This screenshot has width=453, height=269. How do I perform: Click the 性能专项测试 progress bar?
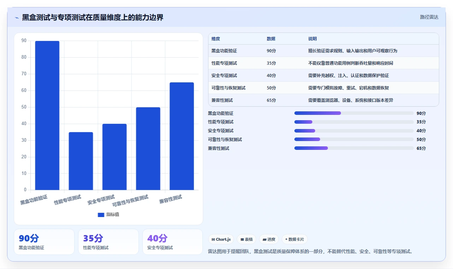(x=354, y=122)
